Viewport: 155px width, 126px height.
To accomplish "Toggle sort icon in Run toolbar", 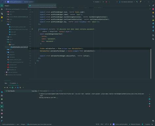I will point(15,87).
